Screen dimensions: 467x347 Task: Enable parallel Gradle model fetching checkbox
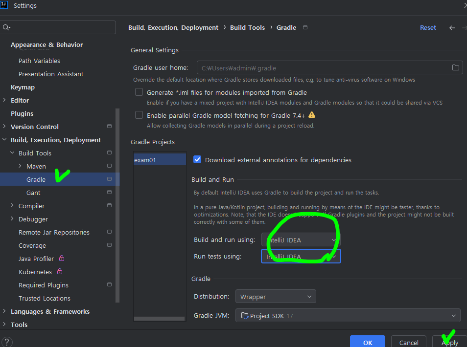[x=139, y=115]
